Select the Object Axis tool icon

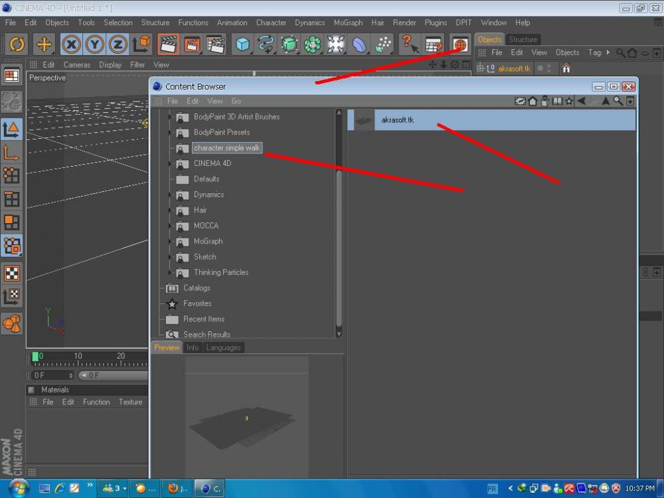11,153
